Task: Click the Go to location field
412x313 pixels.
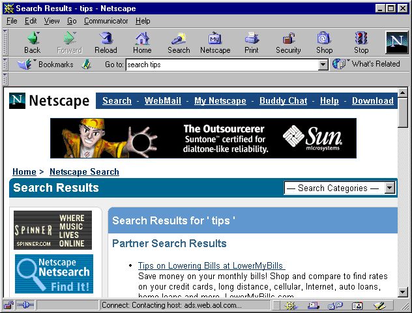Action: coord(222,65)
